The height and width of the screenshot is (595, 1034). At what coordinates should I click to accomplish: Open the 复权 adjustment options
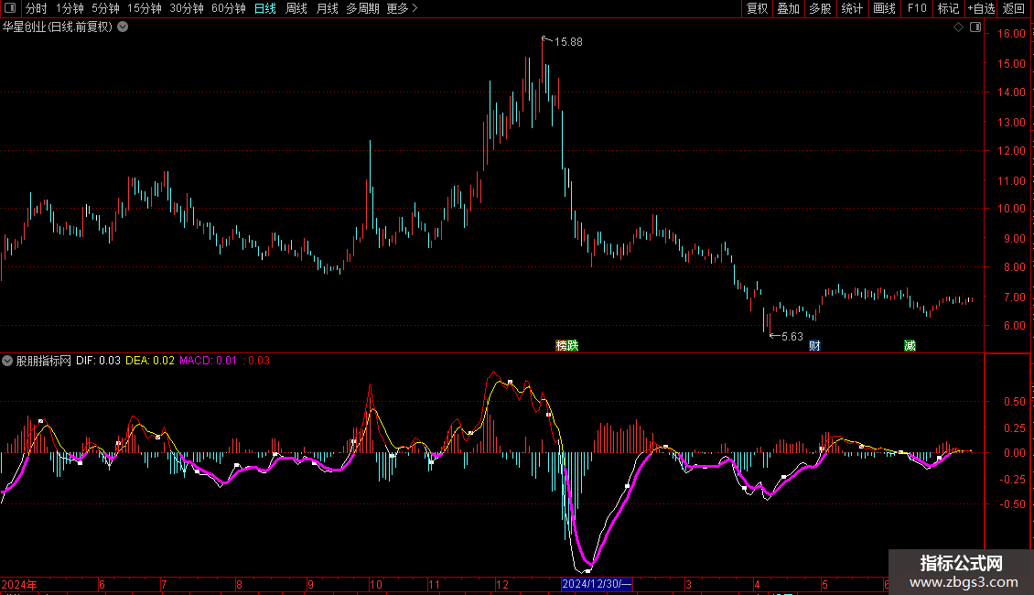pyautogui.click(x=757, y=8)
